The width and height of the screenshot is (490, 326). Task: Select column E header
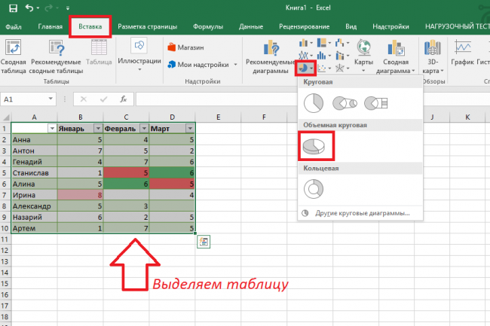point(218,117)
